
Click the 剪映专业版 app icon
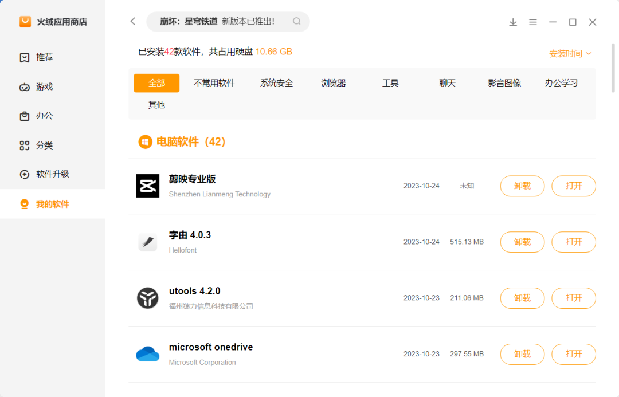point(148,186)
